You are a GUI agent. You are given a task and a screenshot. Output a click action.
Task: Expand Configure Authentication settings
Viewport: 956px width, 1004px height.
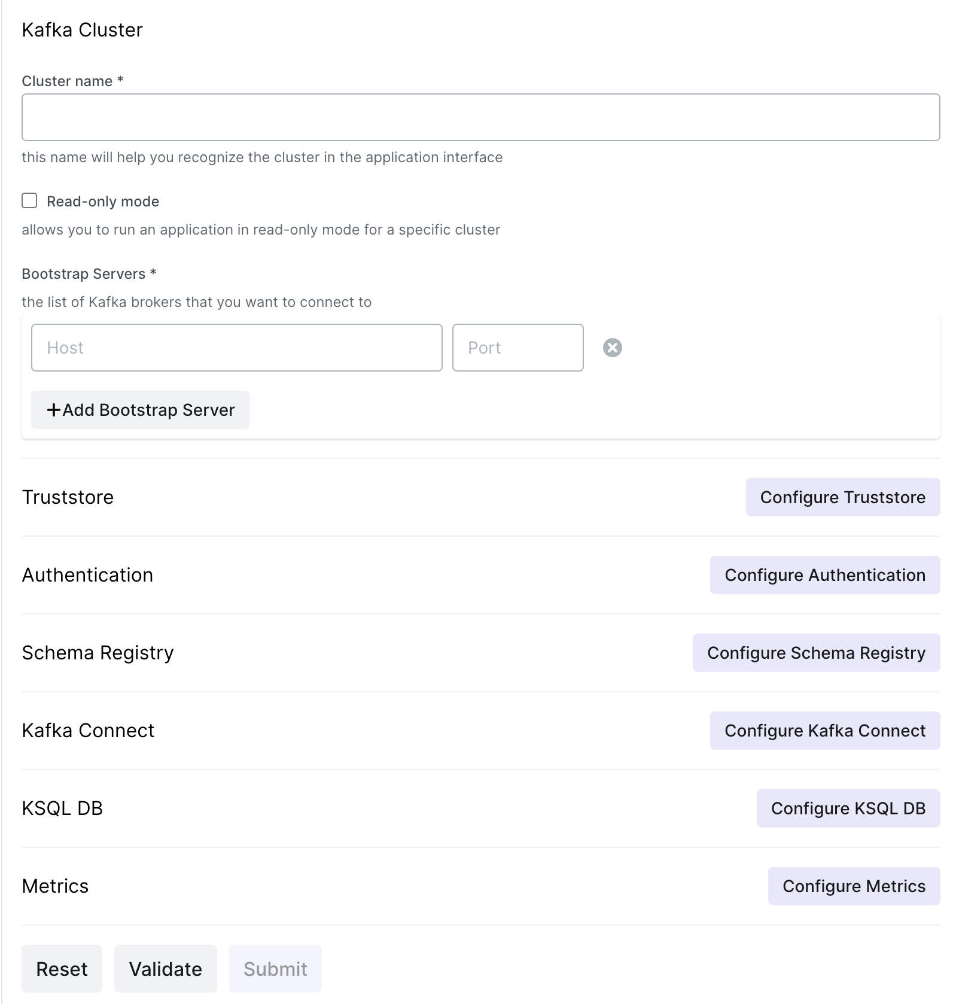point(824,575)
